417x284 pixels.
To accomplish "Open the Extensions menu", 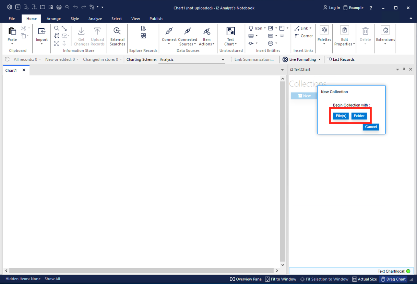I will click(x=385, y=36).
